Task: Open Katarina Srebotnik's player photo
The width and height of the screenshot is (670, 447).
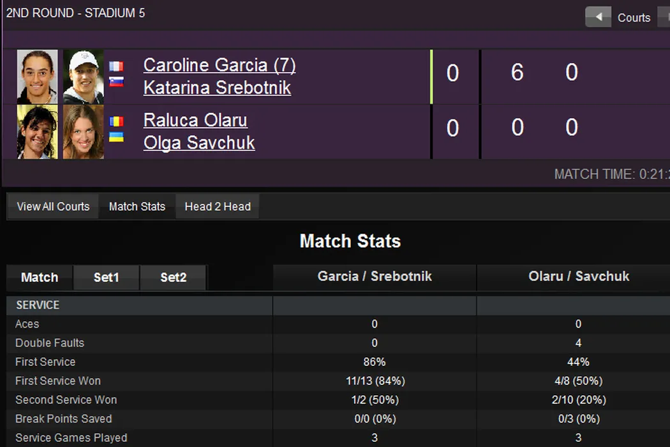Action: tap(83, 77)
